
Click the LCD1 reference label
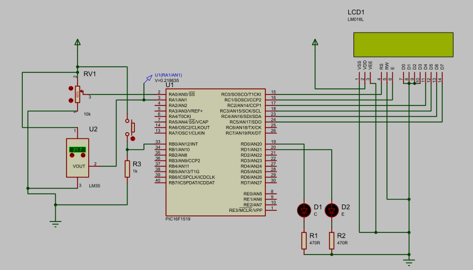pos(356,13)
